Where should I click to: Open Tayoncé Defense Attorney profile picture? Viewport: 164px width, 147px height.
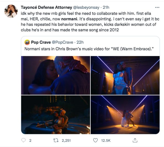point(11,11)
